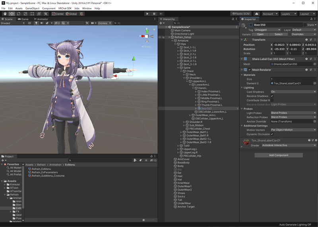Image resolution: width=318 pixels, height=227 pixels.
Task: Toggle visibility eye for Refrain_Setup
Action: point(160,37)
